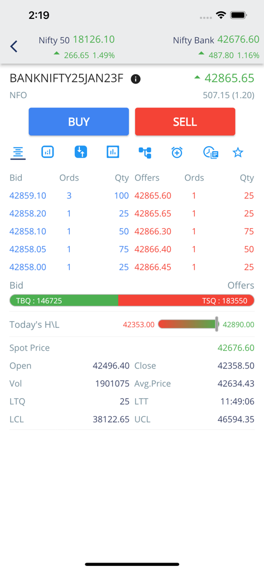Viewport: 264px width, 571px height.
Task: Tap the red TSQ : 183550 bar
Action: 186,301
